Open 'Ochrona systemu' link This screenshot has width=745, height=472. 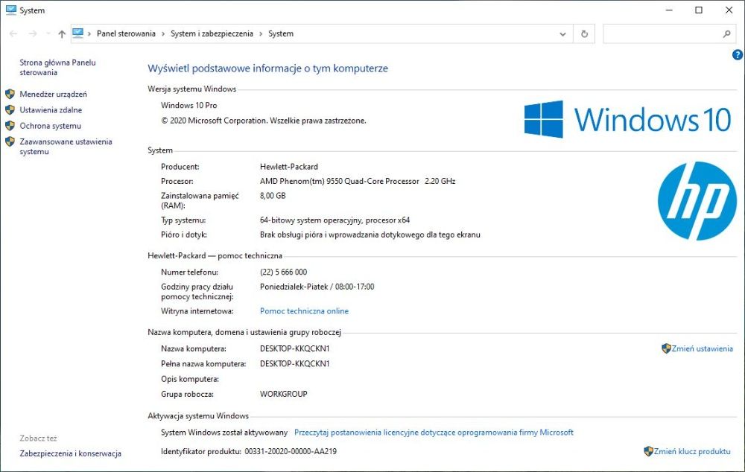tap(51, 126)
